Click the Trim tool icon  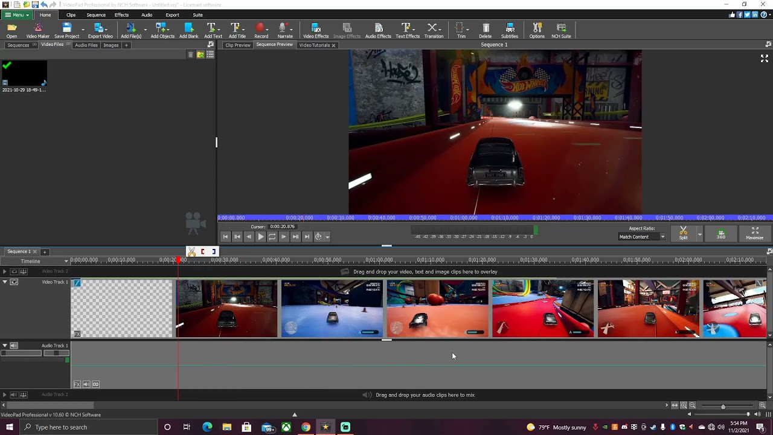pos(461,31)
